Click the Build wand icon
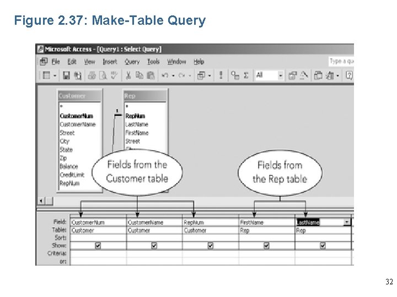 (304, 75)
